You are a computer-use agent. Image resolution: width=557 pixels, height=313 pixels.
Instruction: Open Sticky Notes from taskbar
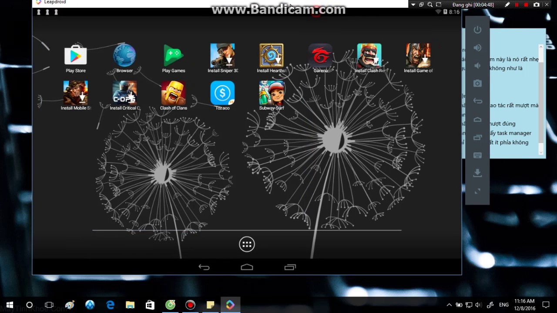[x=210, y=305]
